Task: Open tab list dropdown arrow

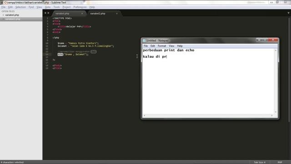Action: (288, 13)
